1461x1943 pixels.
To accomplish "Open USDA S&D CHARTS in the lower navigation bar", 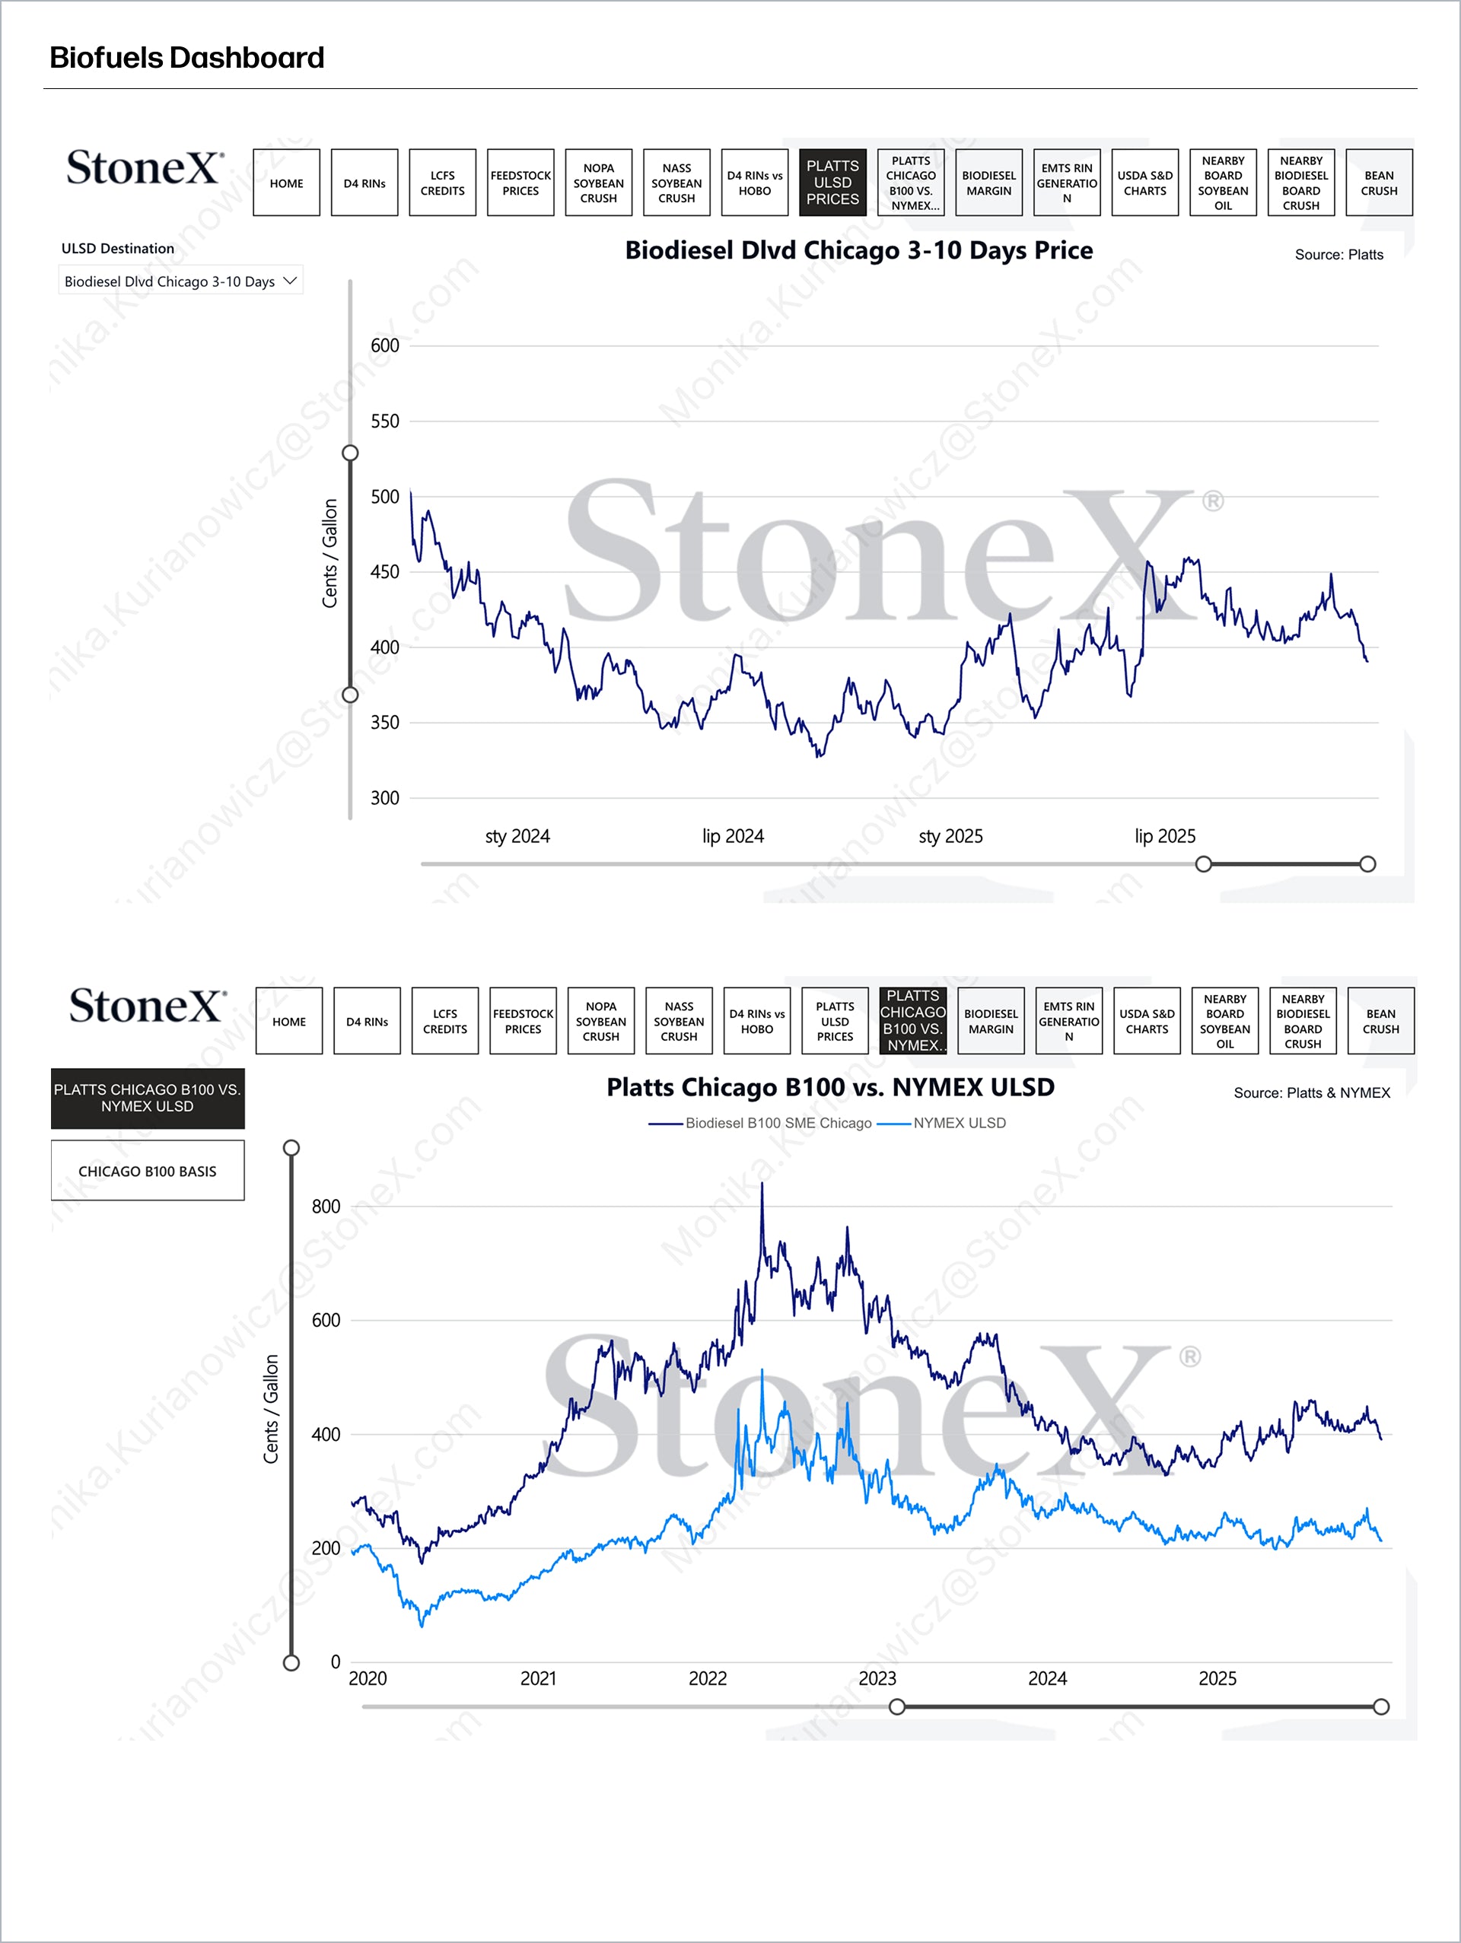I will [x=1147, y=1021].
